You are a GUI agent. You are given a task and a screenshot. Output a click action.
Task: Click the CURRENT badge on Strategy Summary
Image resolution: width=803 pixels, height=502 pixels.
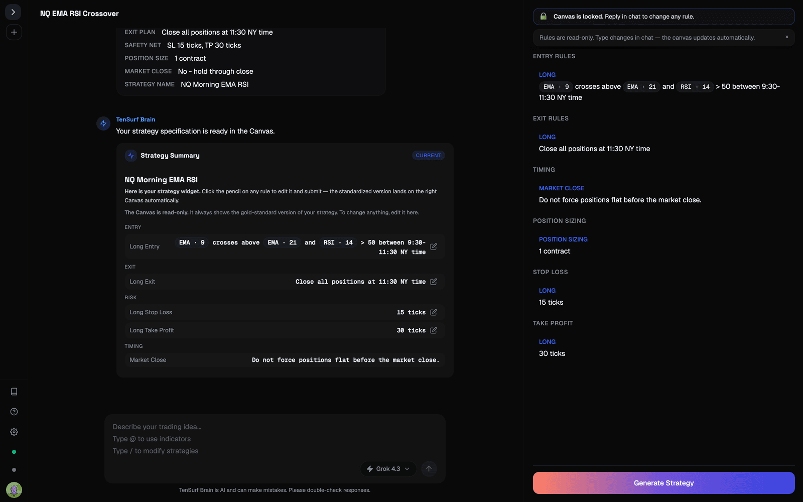(x=428, y=156)
